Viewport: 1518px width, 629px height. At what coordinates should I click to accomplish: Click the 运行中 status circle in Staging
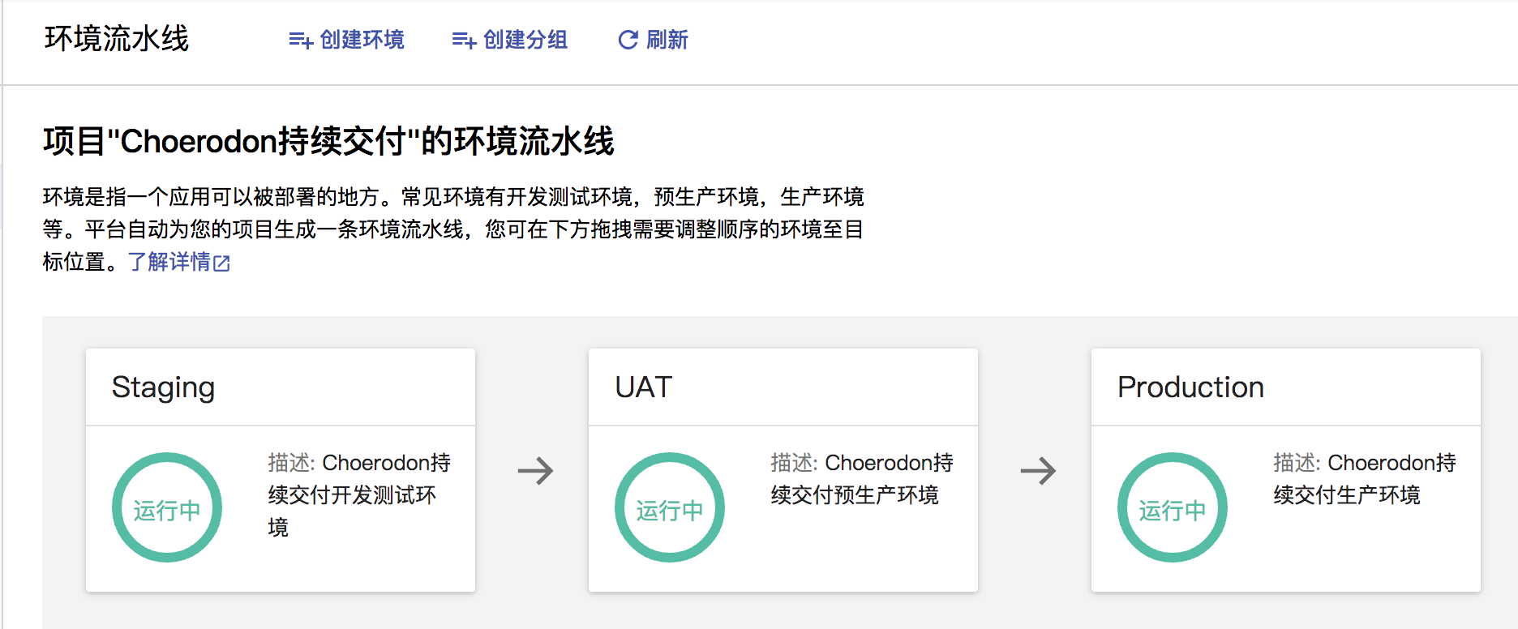tap(167, 507)
